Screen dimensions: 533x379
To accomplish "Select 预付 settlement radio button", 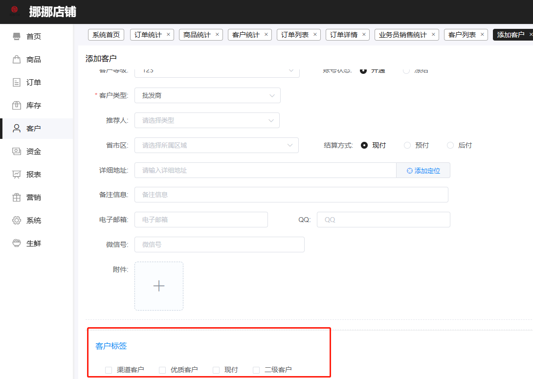I will coord(407,145).
